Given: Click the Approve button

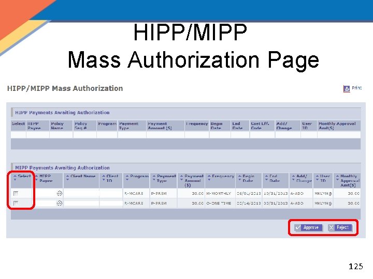Looking at the screenshot, I should tap(308, 227).
